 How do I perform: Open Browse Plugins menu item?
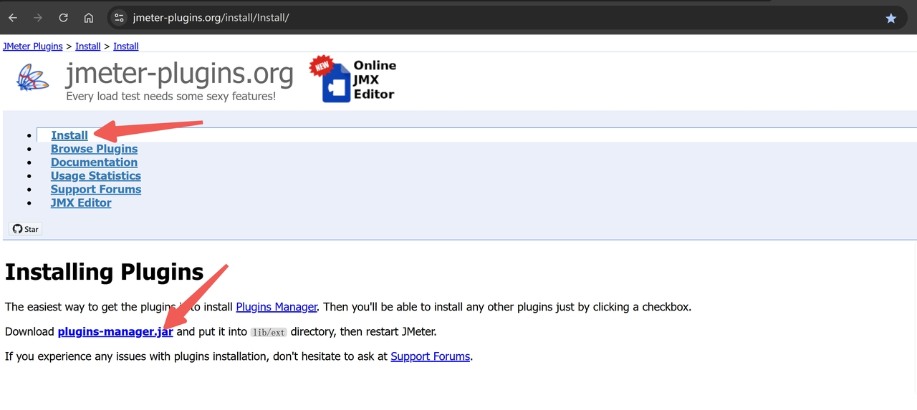point(94,149)
